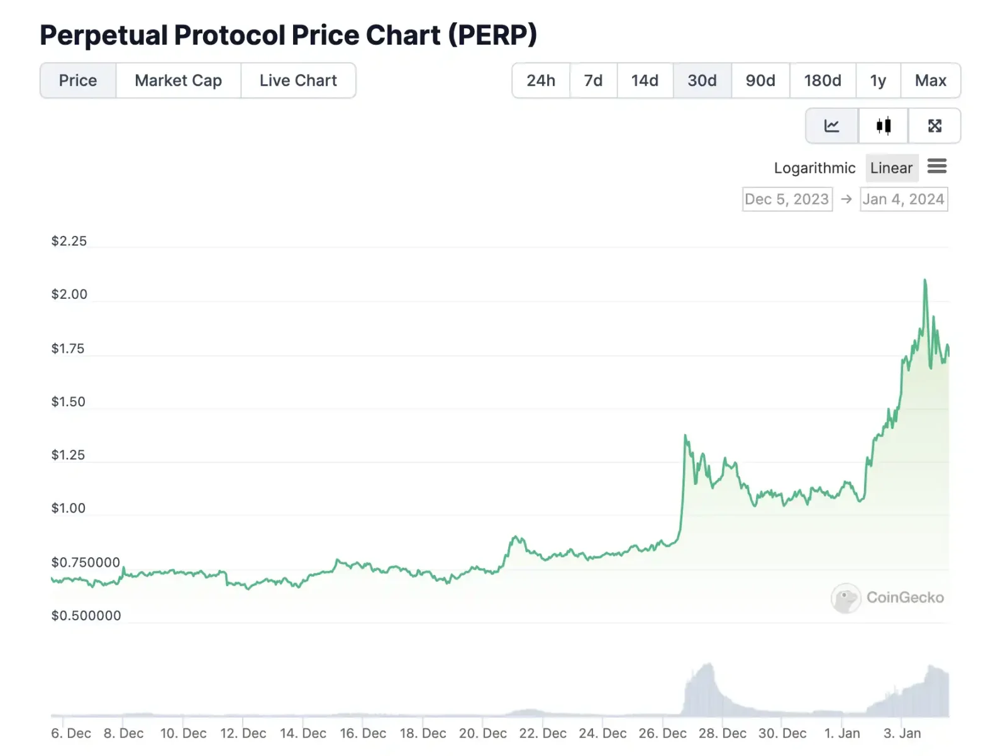The height and width of the screenshot is (756, 988).
Task: Switch to candlestick chart view
Action: 884,126
